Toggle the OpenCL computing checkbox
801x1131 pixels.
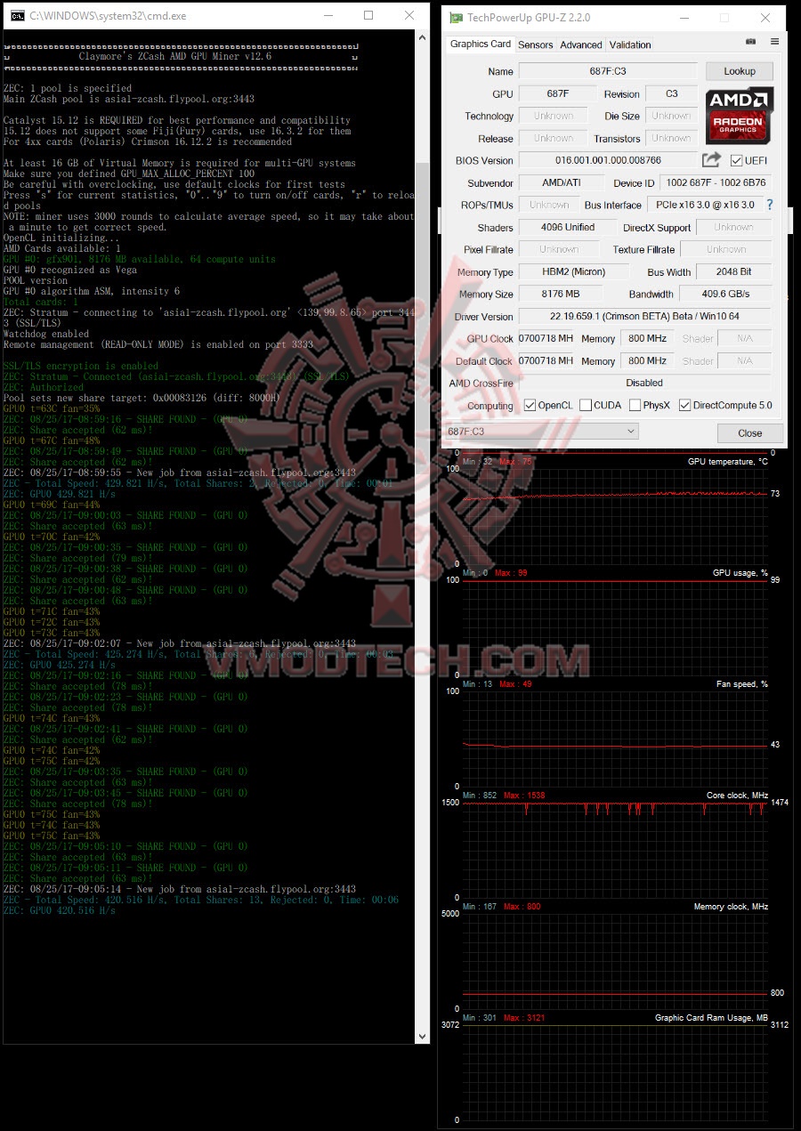click(530, 405)
